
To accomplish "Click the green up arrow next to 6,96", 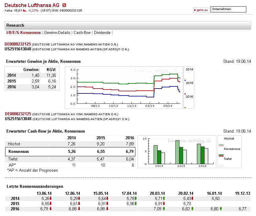I will click(136, 204).
